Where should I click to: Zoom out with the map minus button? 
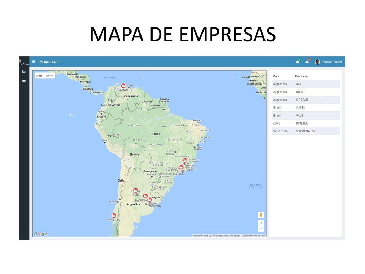(261, 229)
